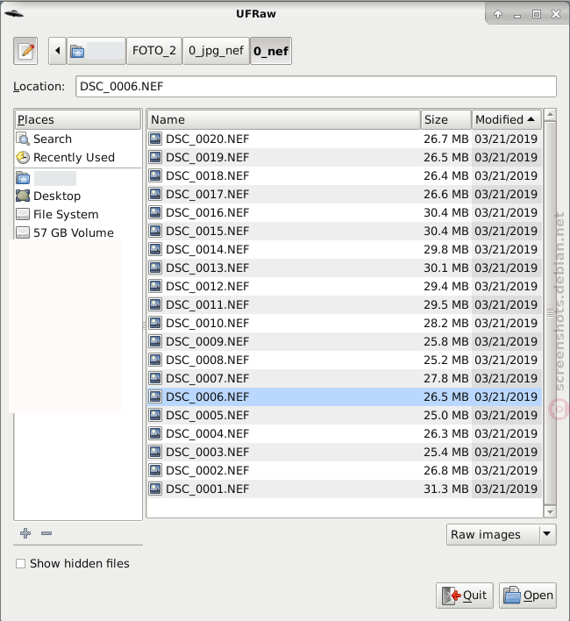Click the window shade up-arrow button

[x=498, y=14]
